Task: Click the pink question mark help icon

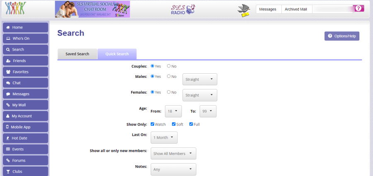Action: tap(358, 8)
